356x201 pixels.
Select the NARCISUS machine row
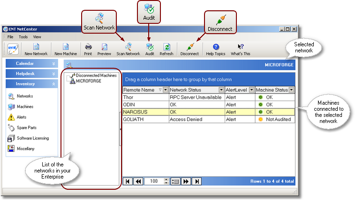[209, 112]
